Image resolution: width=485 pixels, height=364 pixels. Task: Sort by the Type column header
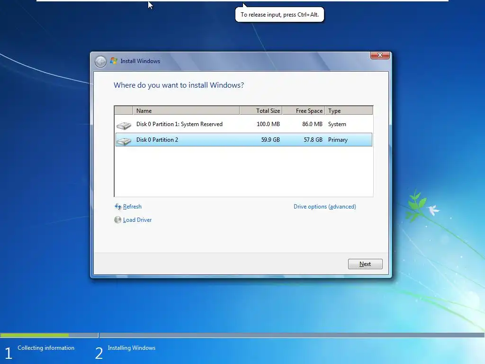[349, 110]
